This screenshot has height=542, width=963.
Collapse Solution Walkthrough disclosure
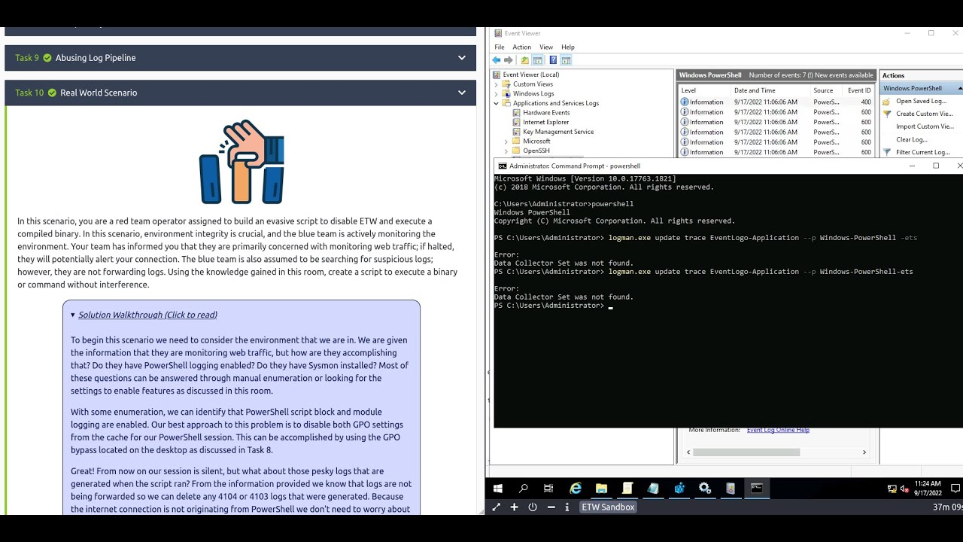[x=144, y=315]
